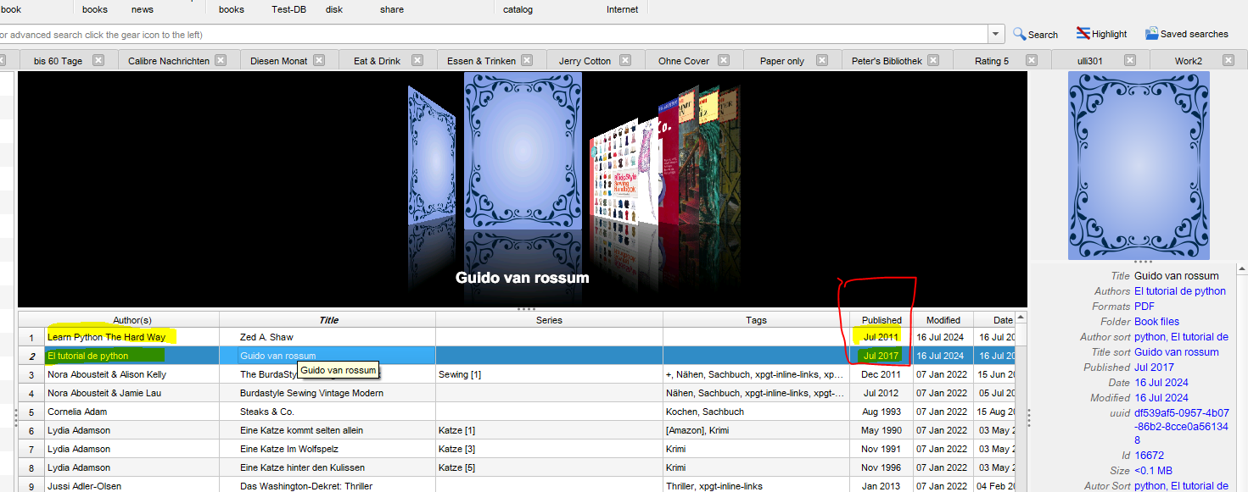Close the 'Calibre Nachrichten' tab
The height and width of the screenshot is (492, 1248).
tap(221, 60)
